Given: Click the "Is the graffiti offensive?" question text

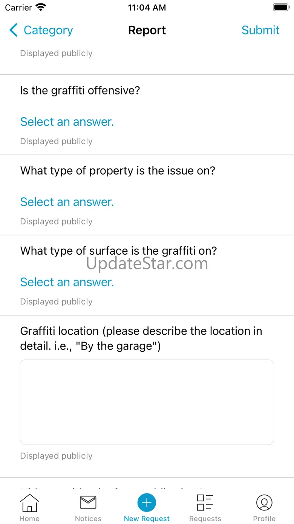Looking at the screenshot, I should tap(80, 91).
